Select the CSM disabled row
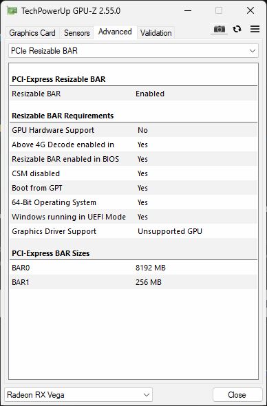The width and height of the screenshot is (267, 406). click(134, 173)
